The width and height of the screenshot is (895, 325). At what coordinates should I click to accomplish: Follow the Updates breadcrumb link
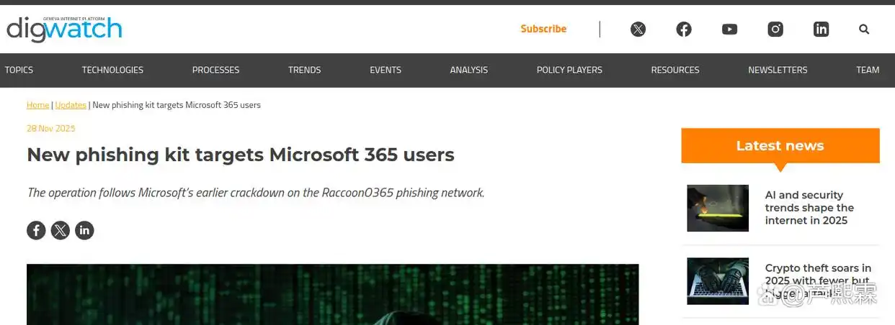pos(71,105)
